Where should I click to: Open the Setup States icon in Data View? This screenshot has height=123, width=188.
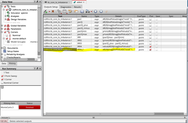[5, 51]
